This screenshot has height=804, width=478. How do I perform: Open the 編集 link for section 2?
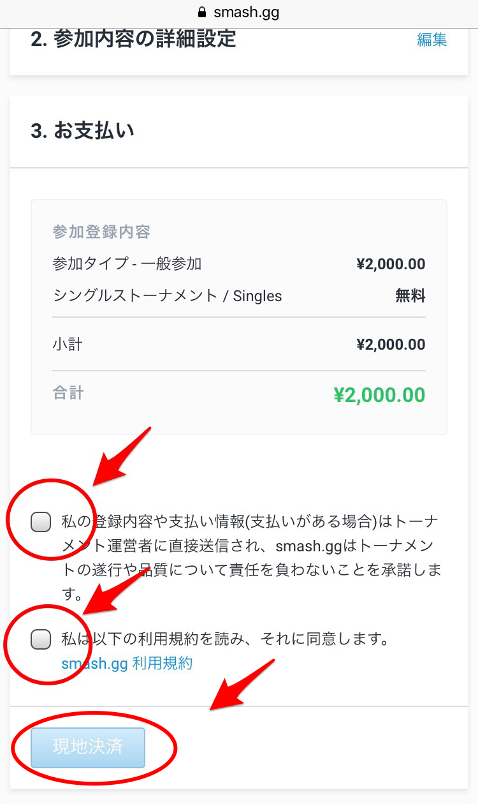[432, 40]
